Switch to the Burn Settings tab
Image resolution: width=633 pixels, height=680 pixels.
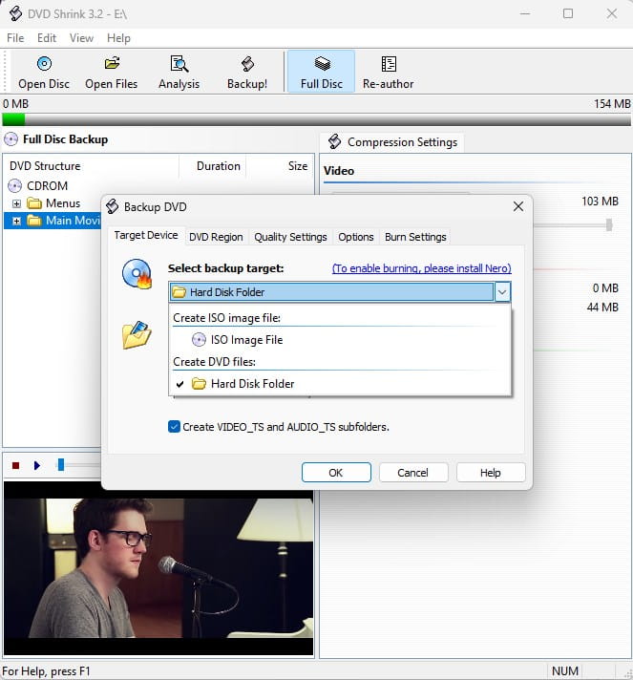[415, 237]
